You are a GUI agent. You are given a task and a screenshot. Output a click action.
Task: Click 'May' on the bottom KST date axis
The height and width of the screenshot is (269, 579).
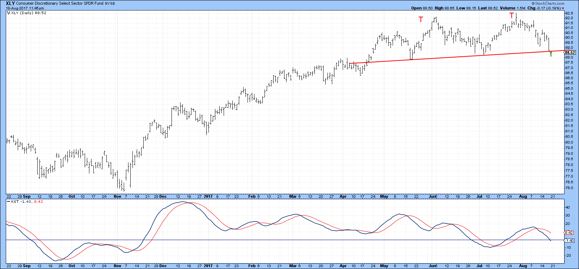(384, 266)
